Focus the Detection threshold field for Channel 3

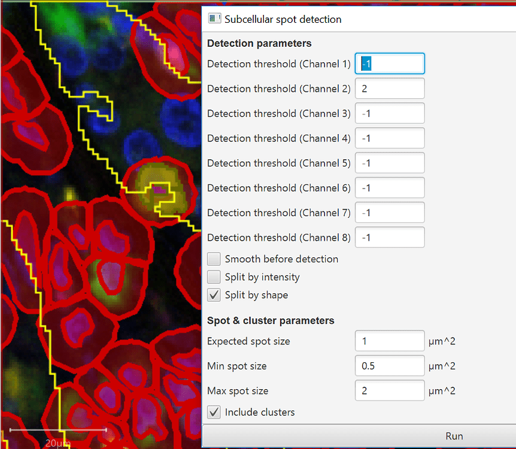coord(390,113)
